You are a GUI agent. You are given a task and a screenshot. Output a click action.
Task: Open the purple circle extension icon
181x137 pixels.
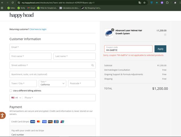tap(162, 3)
